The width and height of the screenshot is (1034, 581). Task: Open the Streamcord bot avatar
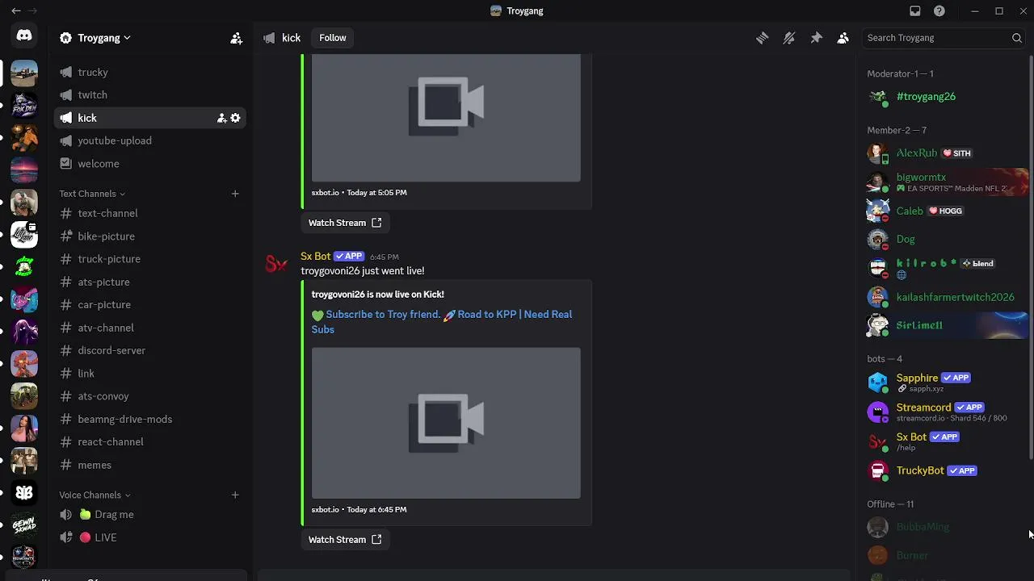[x=878, y=412]
